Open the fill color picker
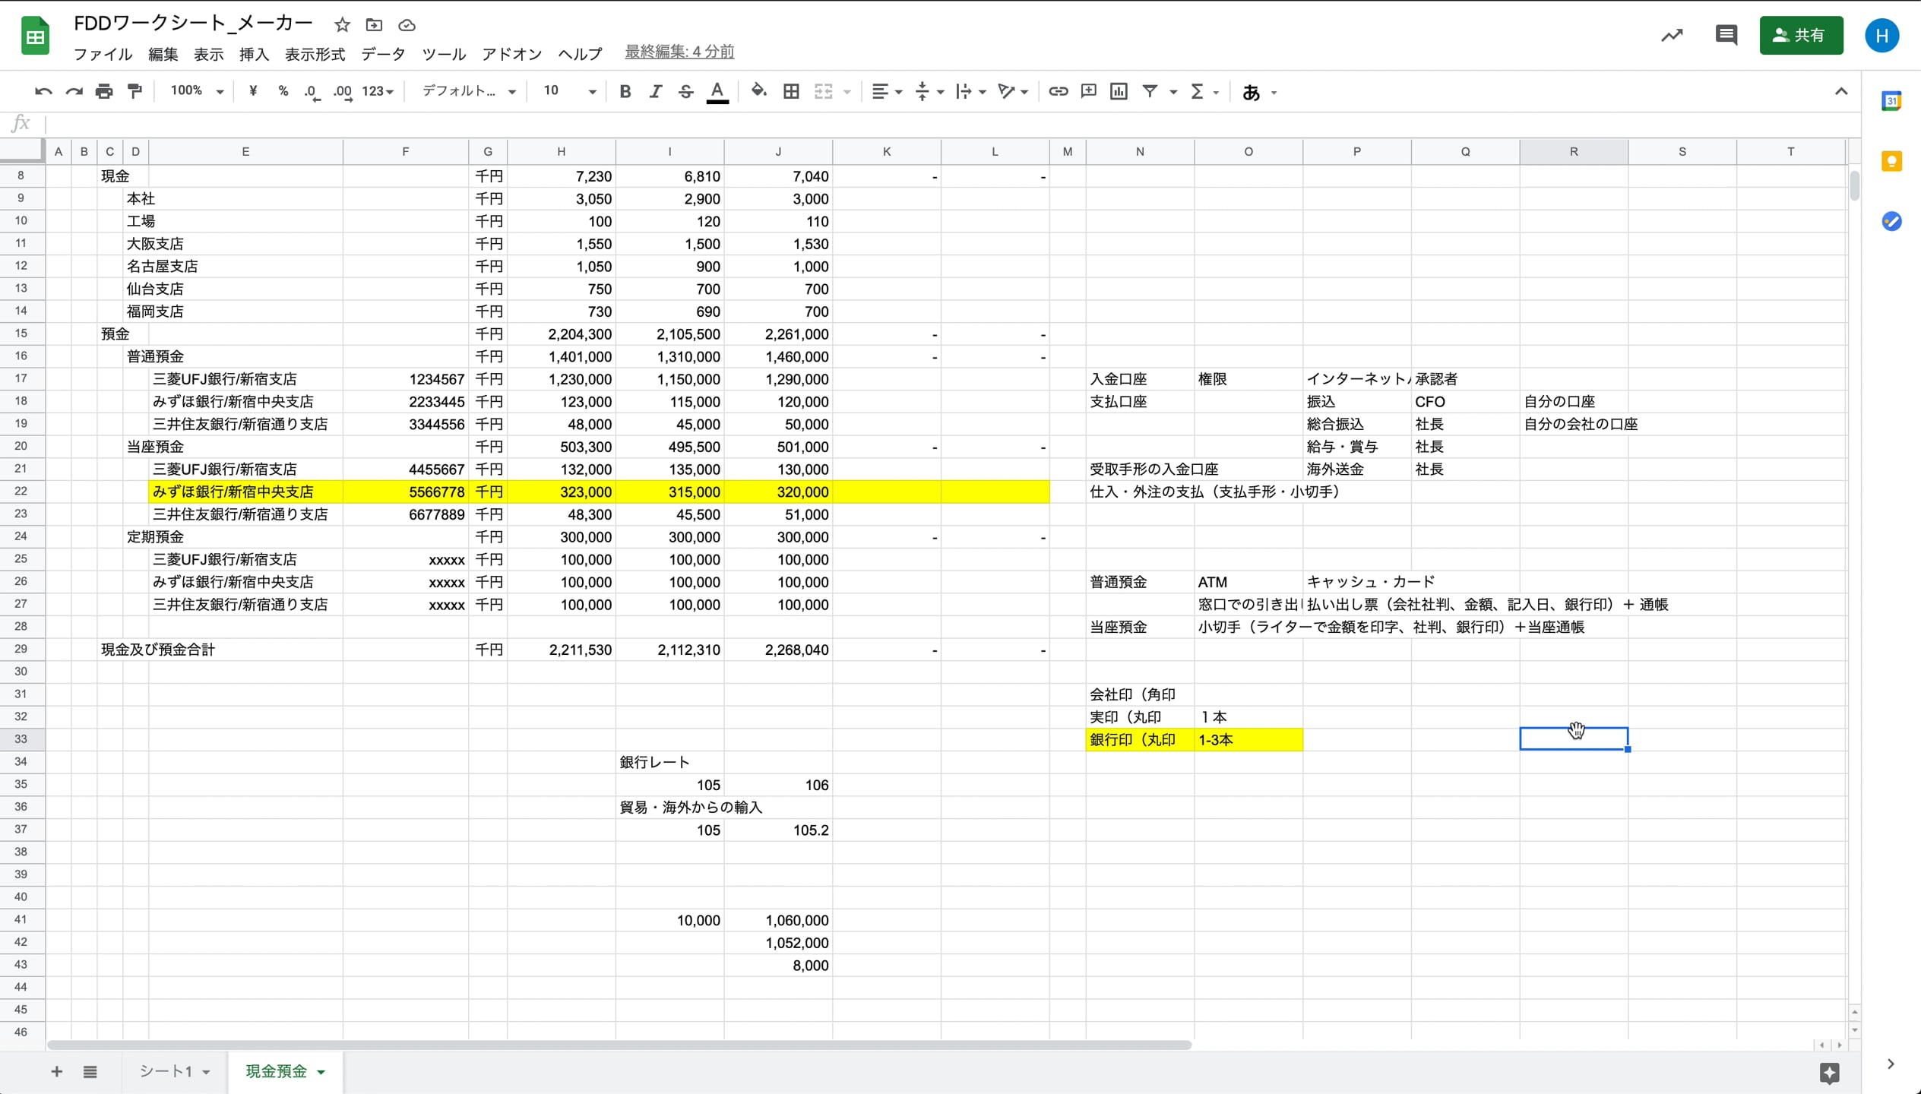Screen dimensions: 1921x1094 coord(758,91)
